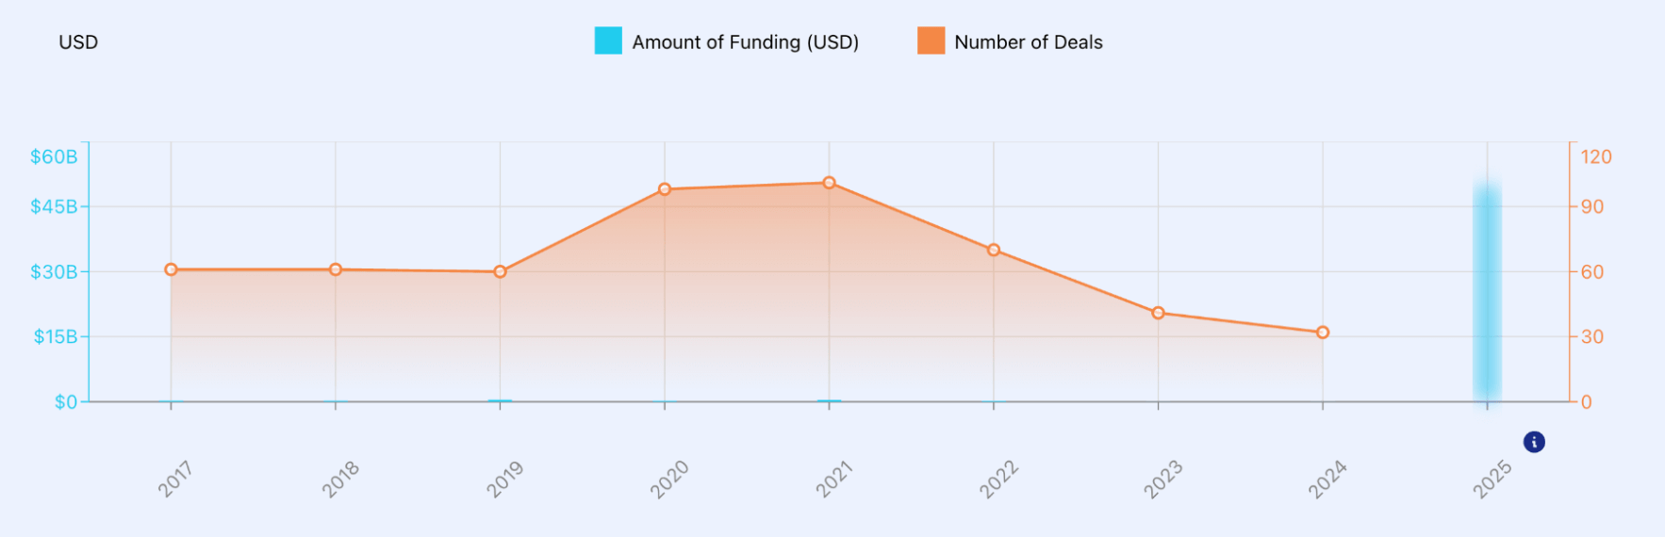Select the 2020 deals data point
Screen dimensions: 1665x537
pyautogui.click(x=665, y=189)
